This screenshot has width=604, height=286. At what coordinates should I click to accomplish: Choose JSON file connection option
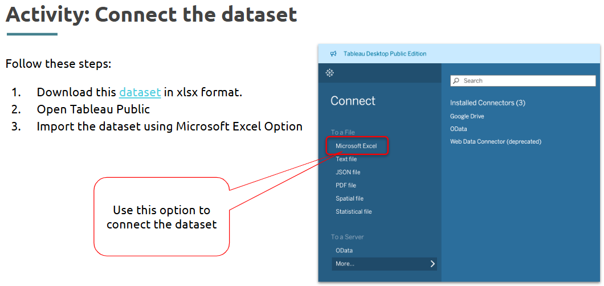pyautogui.click(x=348, y=172)
